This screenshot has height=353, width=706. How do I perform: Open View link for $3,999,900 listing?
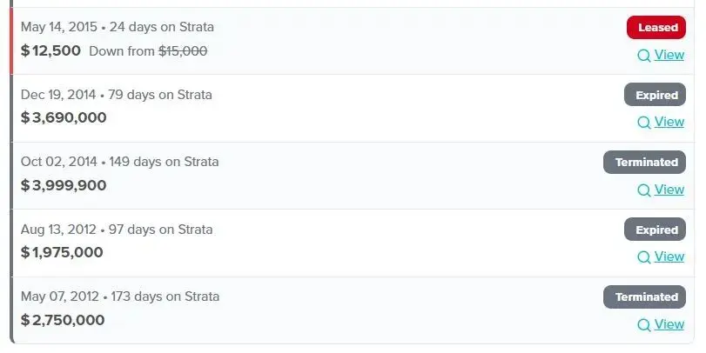[x=669, y=190]
